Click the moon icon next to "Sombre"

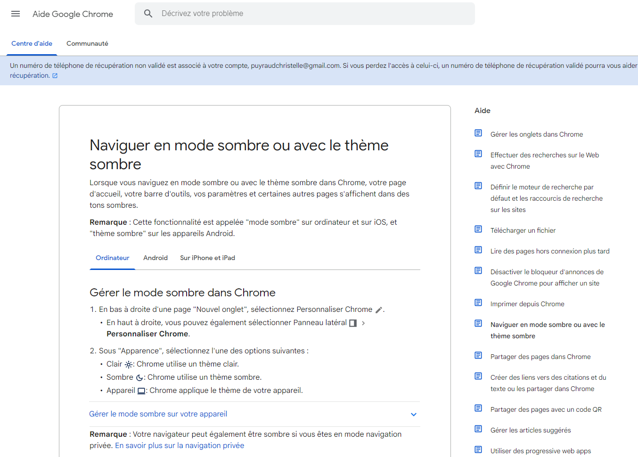pyautogui.click(x=139, y=378)
